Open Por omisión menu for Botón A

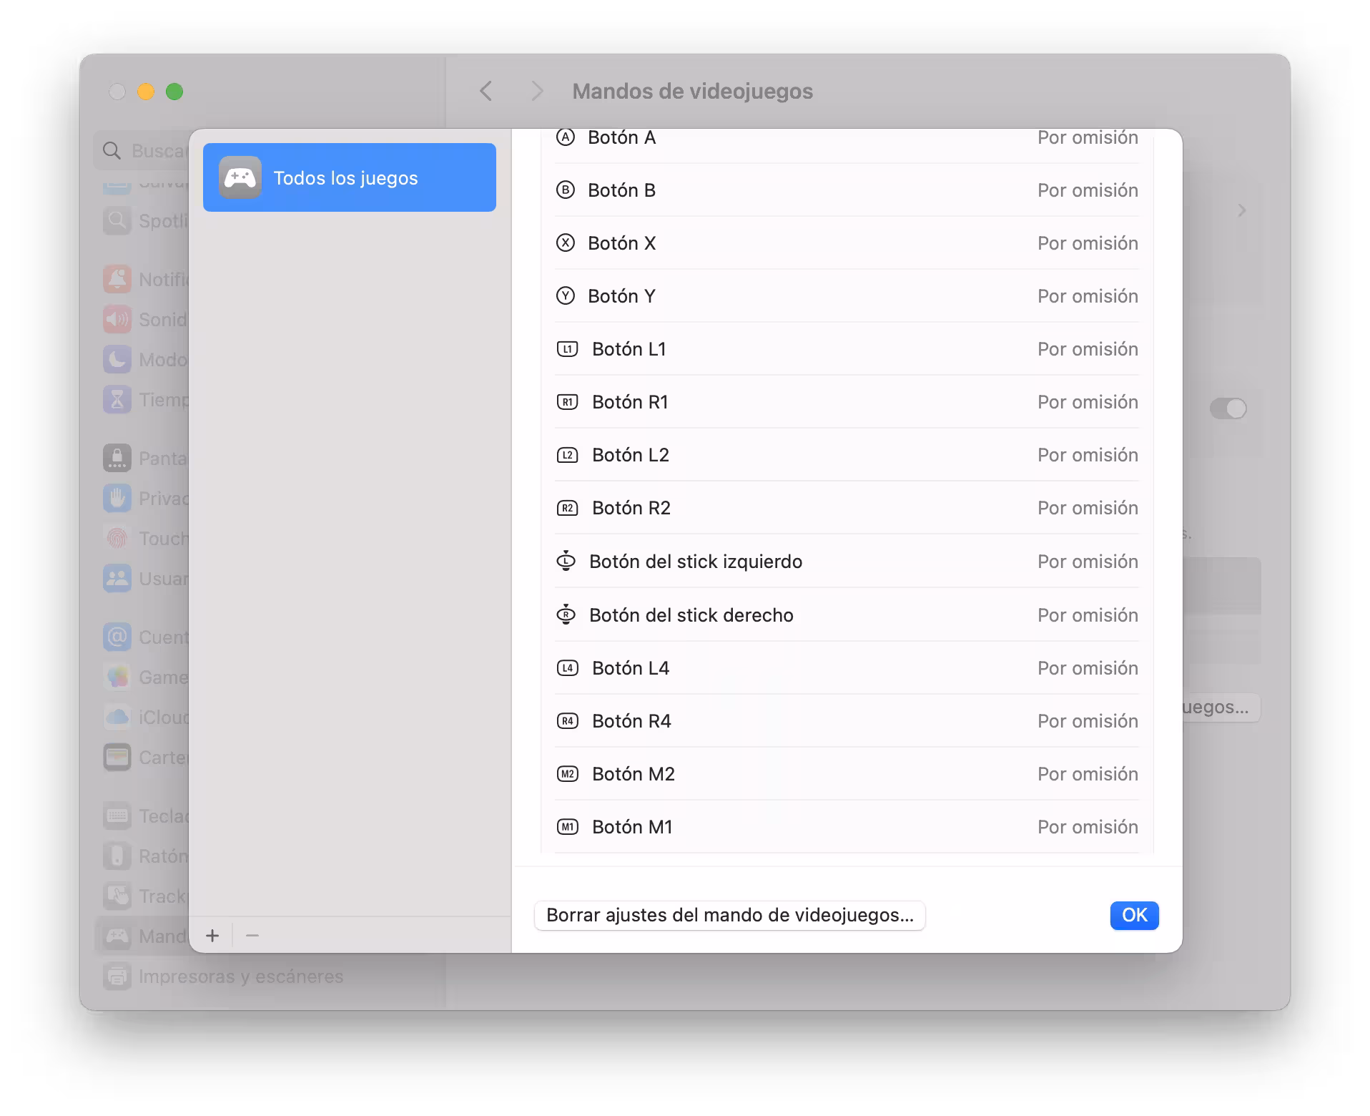(1088, 137)
